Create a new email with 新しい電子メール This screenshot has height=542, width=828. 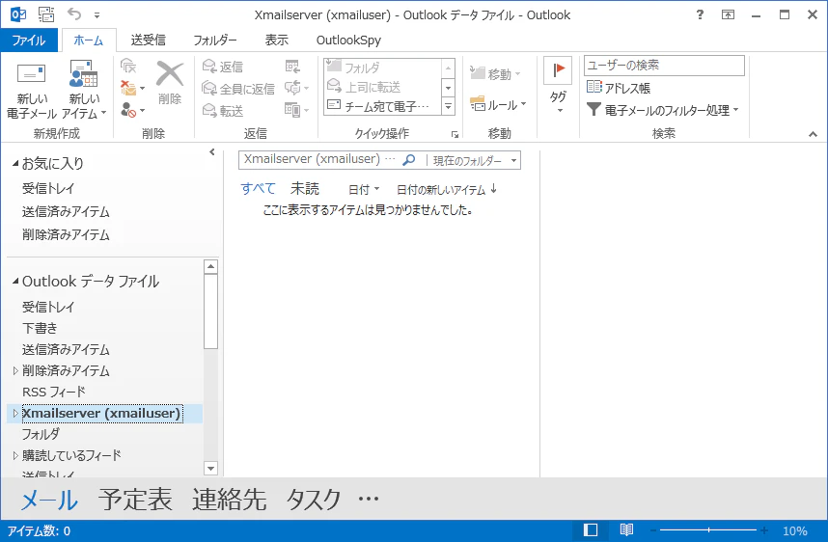(31, 90)
